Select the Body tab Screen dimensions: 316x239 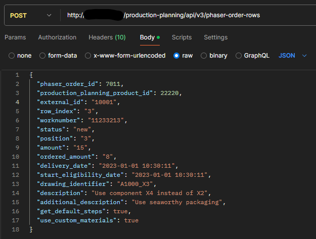click(x=150, y=37)
